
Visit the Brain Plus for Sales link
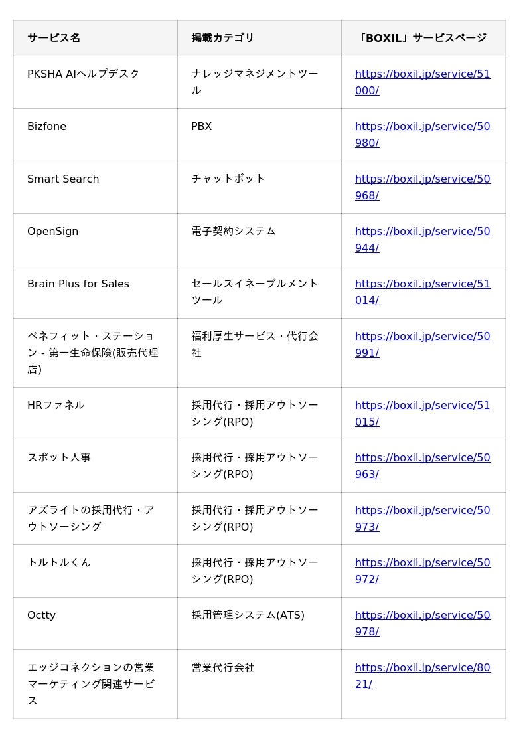423,291
